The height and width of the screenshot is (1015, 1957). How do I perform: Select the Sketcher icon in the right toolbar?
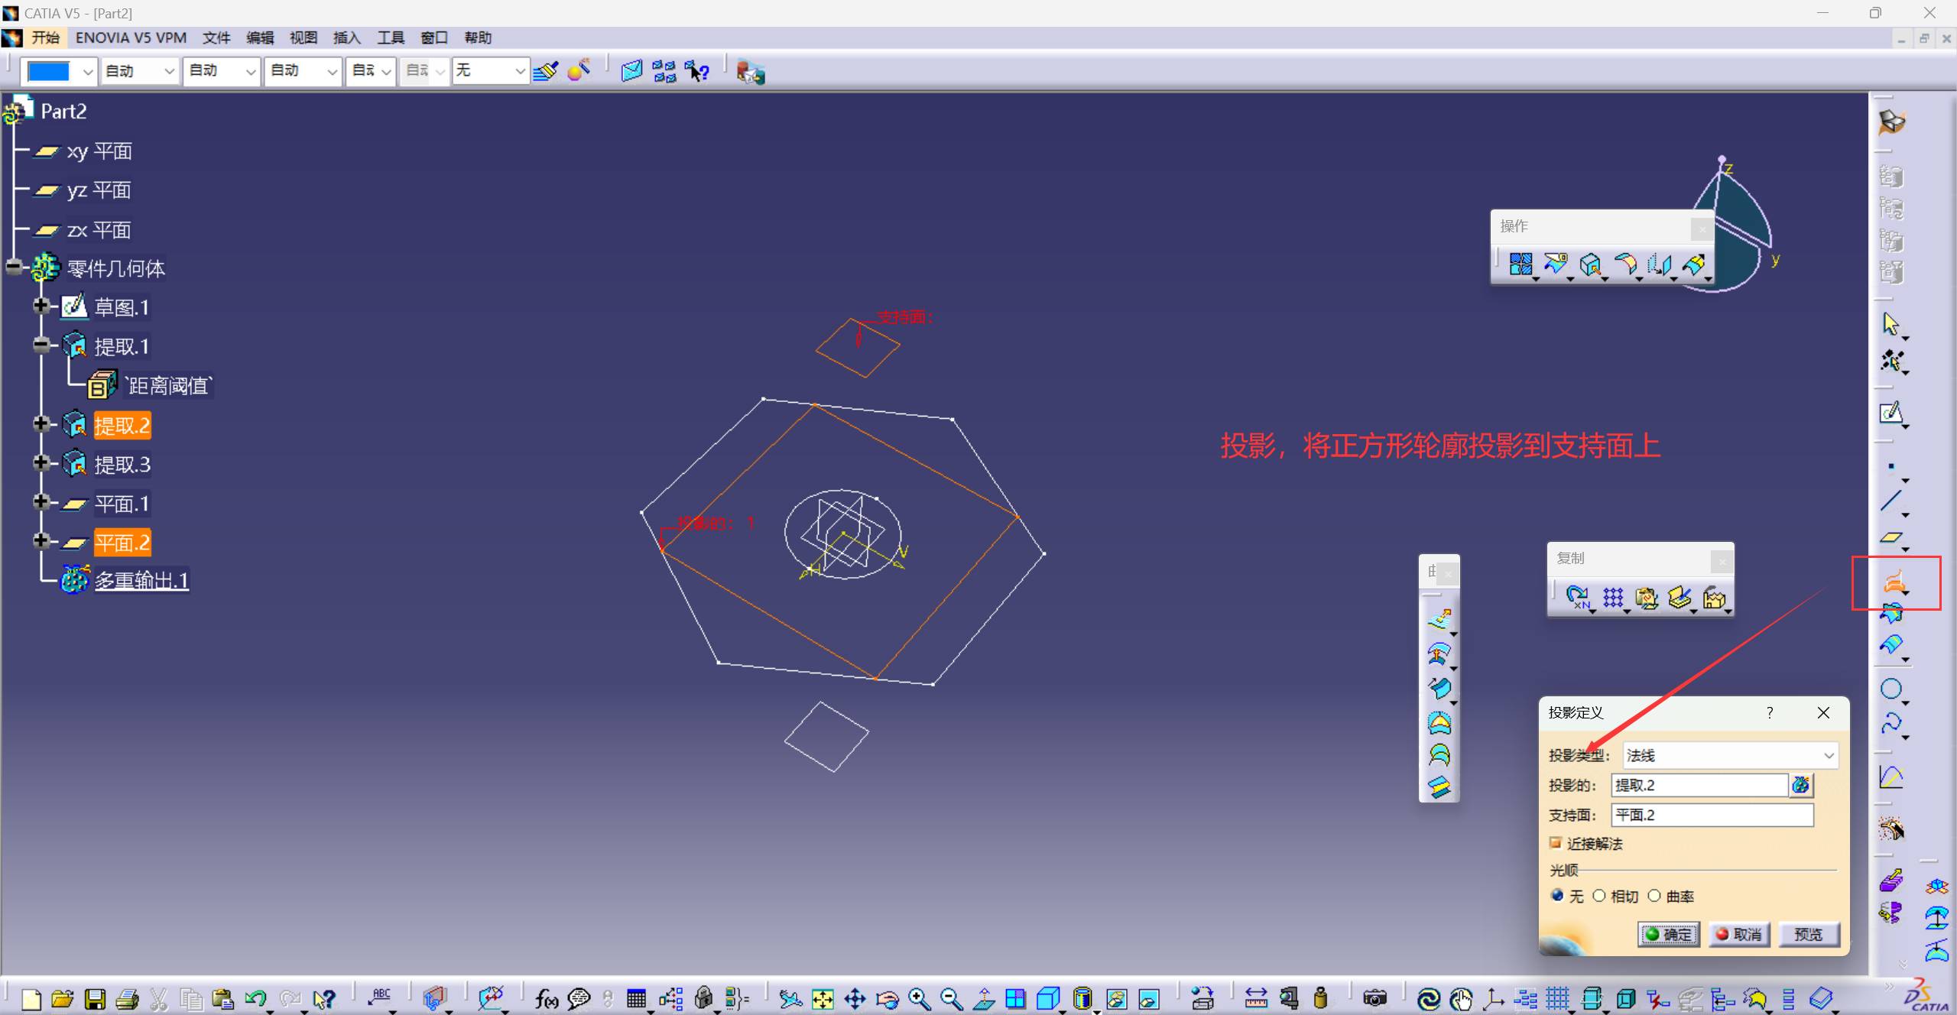pos(1891,413)
